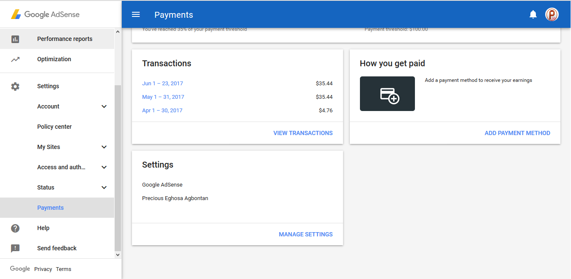Click the Send feedback exclamation icon
This screenshot has height=279, width=571.
click(x=15, y=248)
